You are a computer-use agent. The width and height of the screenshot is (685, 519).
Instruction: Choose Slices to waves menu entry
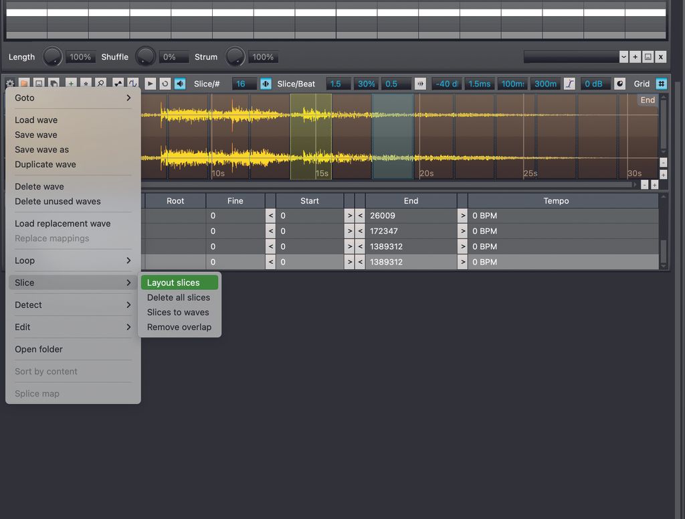(177, 312)
